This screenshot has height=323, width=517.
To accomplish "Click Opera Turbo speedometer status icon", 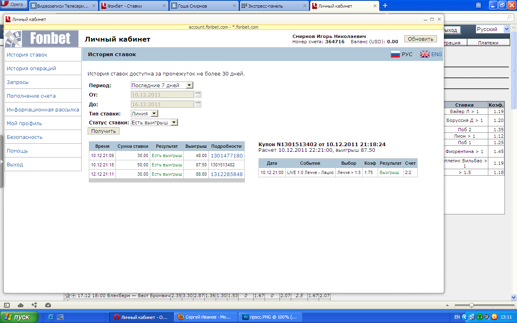I will [x=48, y=305].
